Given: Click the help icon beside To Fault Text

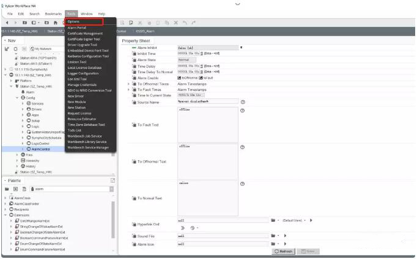Looking at the screenshot, I should 242,111.
